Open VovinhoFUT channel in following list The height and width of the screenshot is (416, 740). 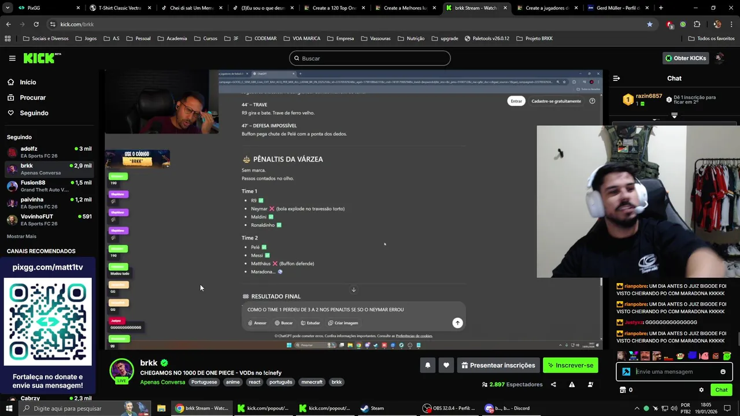[49, 220]
